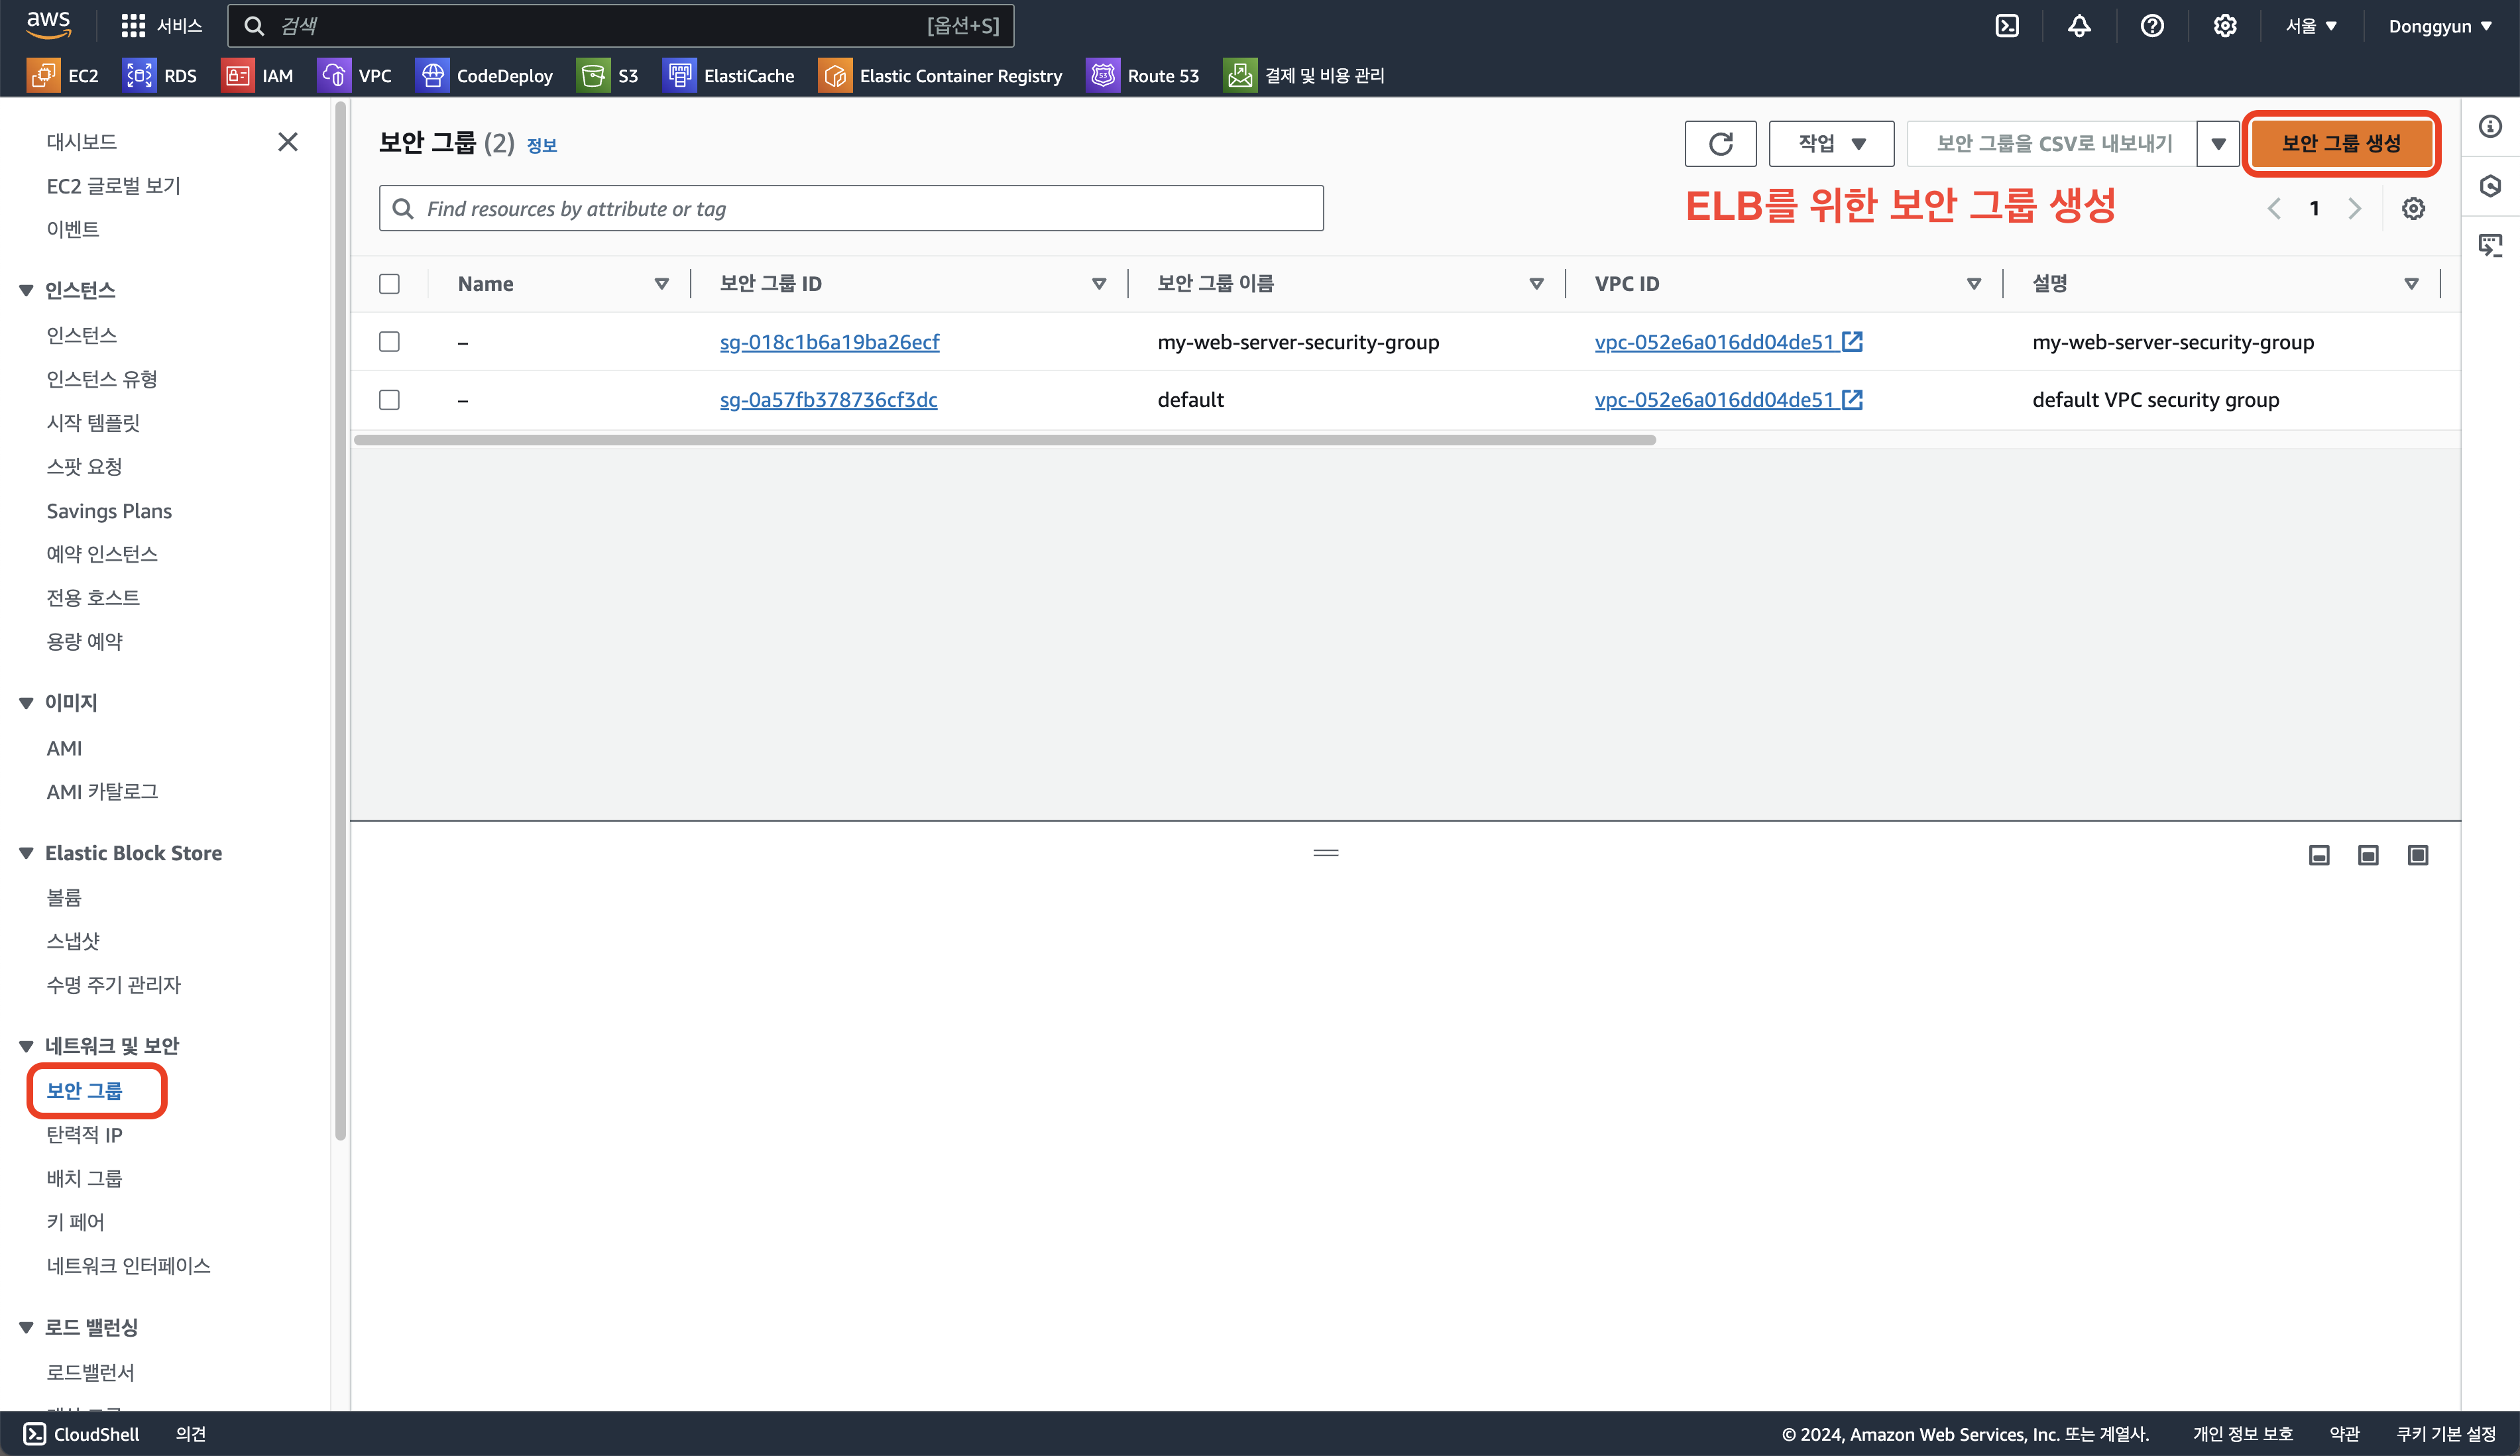Close the EC2 sidebar navigation panel
Image resolution: width=2520 pixels, height=1456 pixels.
point(288,142)
